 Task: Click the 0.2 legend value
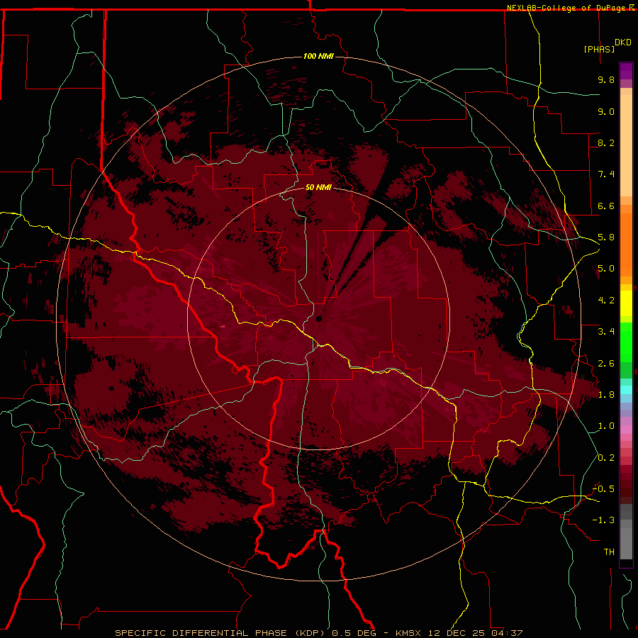pos(606,458)
